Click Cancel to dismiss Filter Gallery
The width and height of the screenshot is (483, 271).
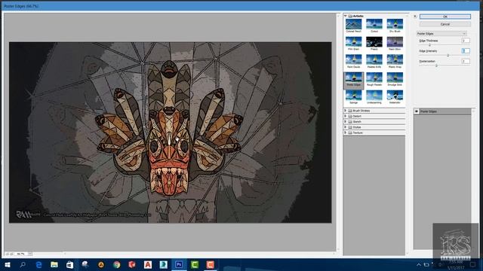(445, 24)
